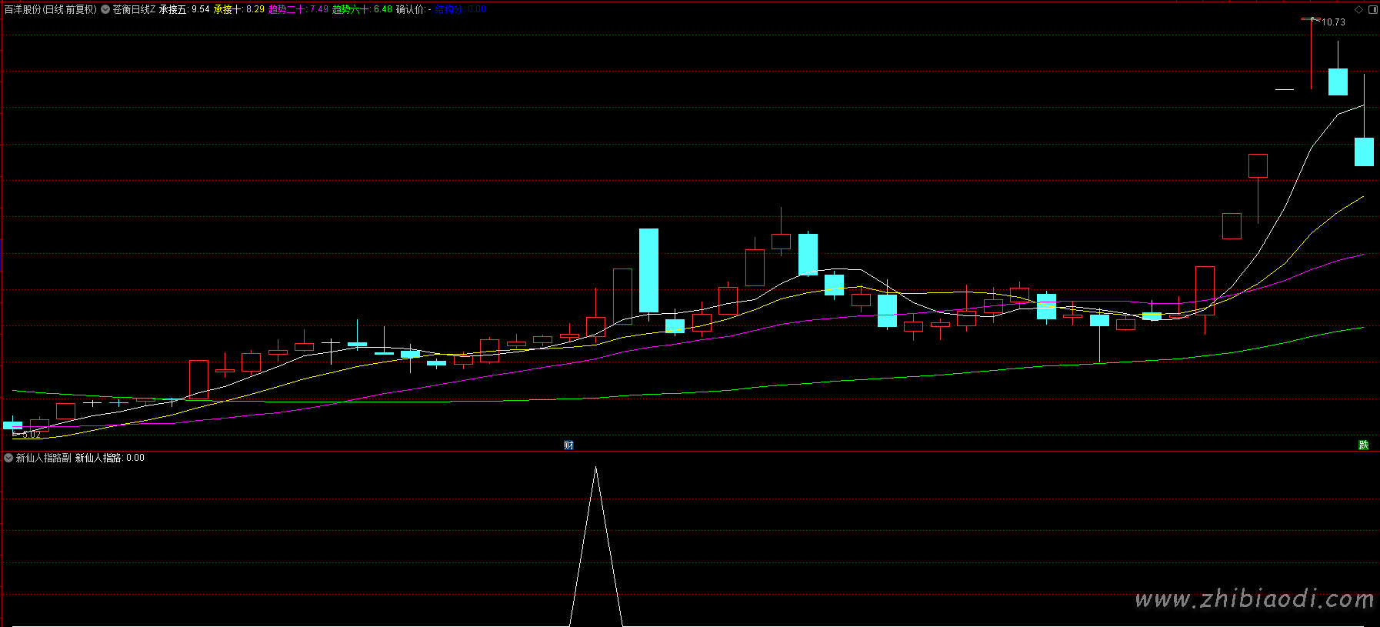The height and width of the screenshot is (627, 1380).
Task: Select the tall cyan candlestick mid-chart
Action: click(648, 270)
